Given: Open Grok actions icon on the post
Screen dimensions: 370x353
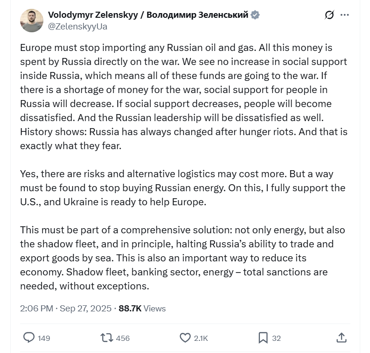Looking at the screenshot, I should click(329, 15).
